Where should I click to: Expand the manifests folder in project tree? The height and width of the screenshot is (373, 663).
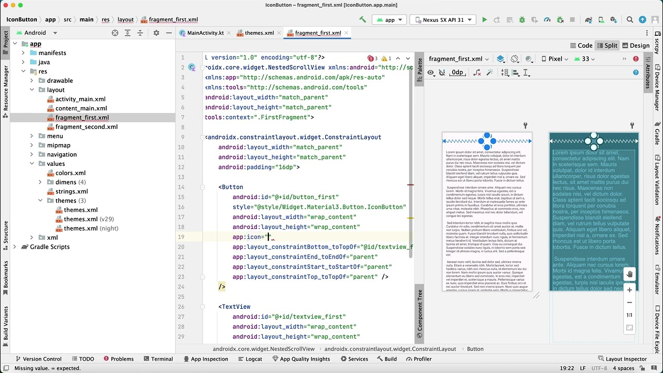[23, 53]
